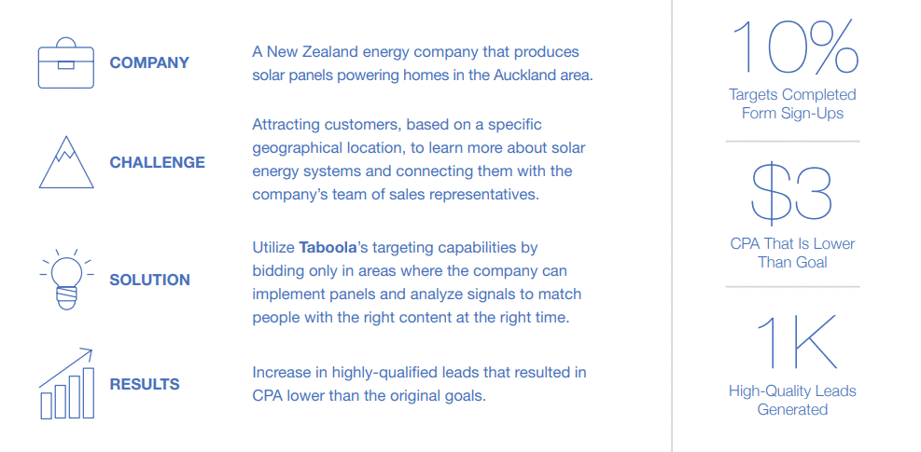Select the RESULTS heading label
This screenshot has width=921, height=452.
tap(145, 385)
